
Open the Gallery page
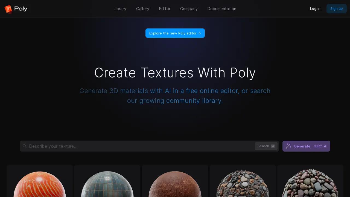[143, 9]
